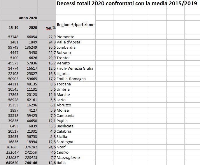Click the Liguria 15-19 value 22108
Image resolution: width=200 pixels, height=165 pixels.
(x=9, y=73)
